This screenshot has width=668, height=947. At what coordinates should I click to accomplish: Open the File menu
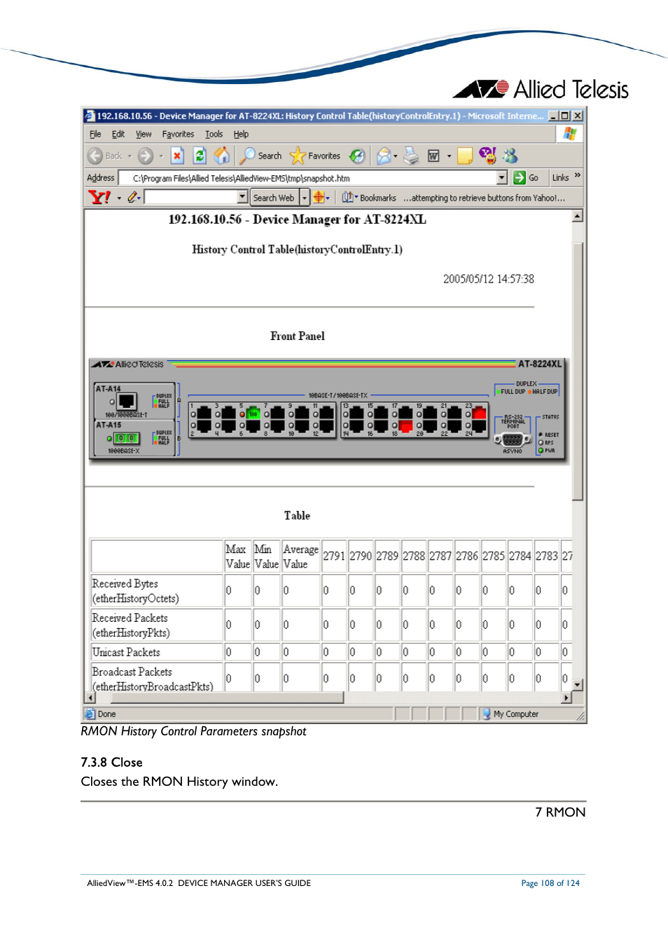95,134
